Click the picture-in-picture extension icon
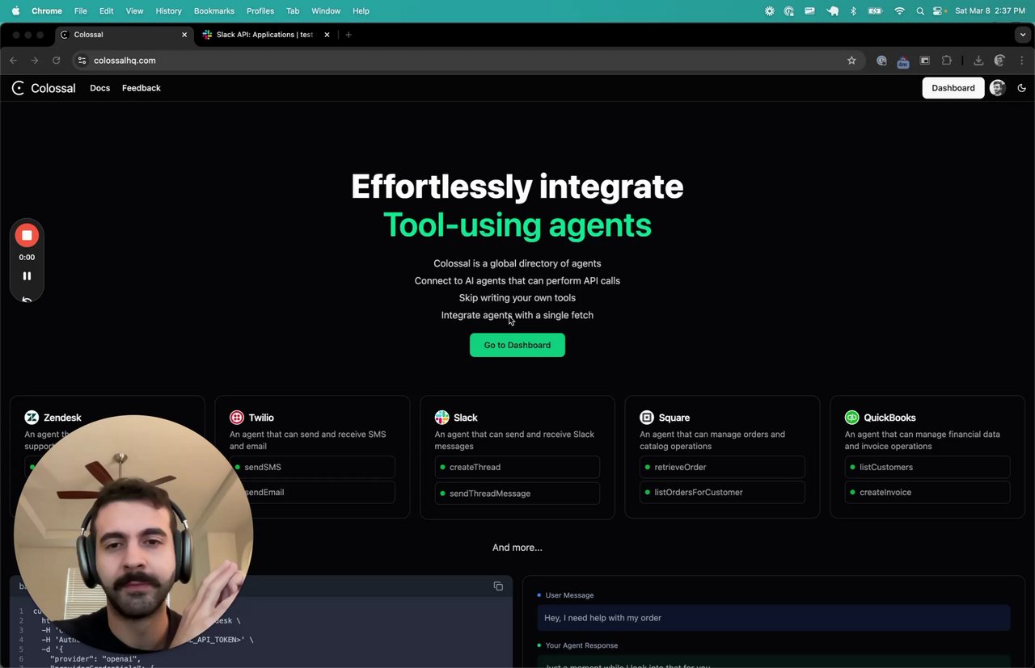 (x=925, y=61)
